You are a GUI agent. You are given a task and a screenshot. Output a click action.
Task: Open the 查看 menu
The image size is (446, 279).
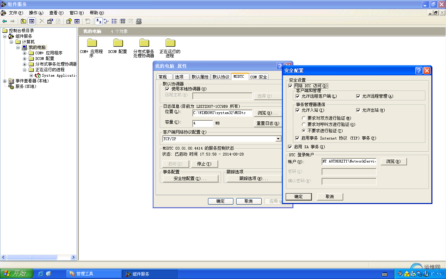coord(56,13)
